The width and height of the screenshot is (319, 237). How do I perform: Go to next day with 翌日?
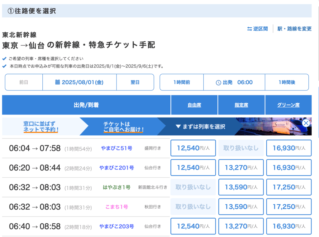135,82
